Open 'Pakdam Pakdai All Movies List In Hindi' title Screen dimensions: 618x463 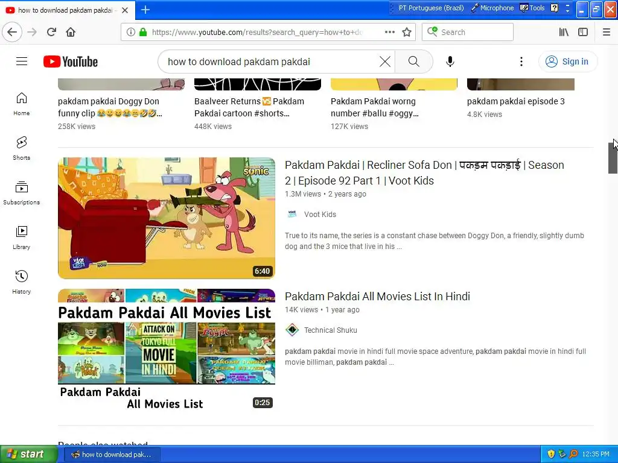tap(378, 296)
